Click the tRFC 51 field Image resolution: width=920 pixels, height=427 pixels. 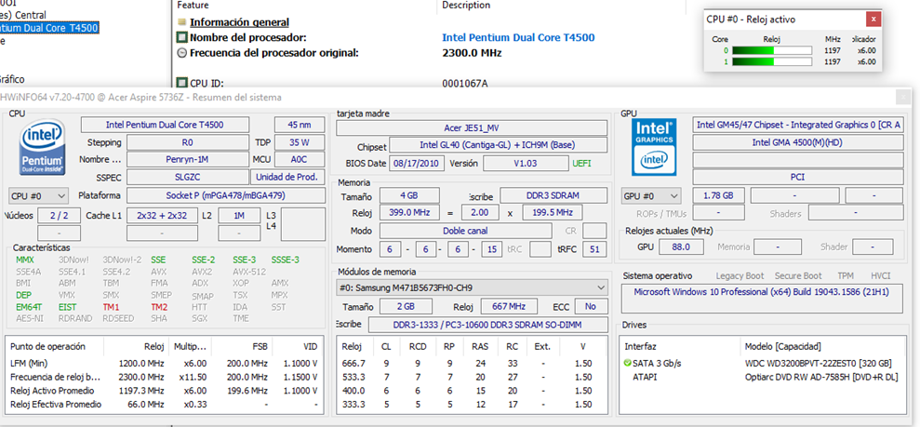tap(594, 249)
